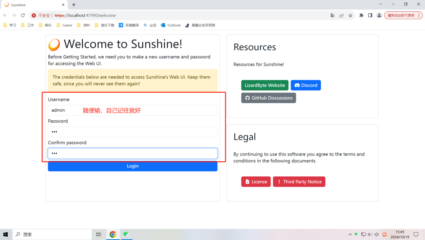This screenshot has height=240, width=425.
Task: Click the blue Login button
Action: (132, 166)
